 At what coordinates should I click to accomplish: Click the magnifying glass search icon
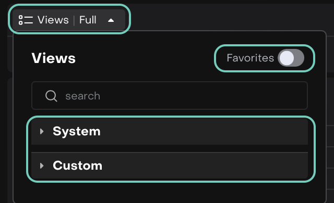[51, 96]
